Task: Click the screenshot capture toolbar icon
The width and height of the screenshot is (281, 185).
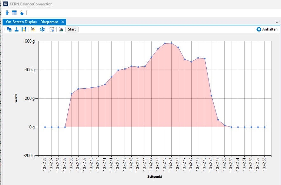Action: [52, 29]
